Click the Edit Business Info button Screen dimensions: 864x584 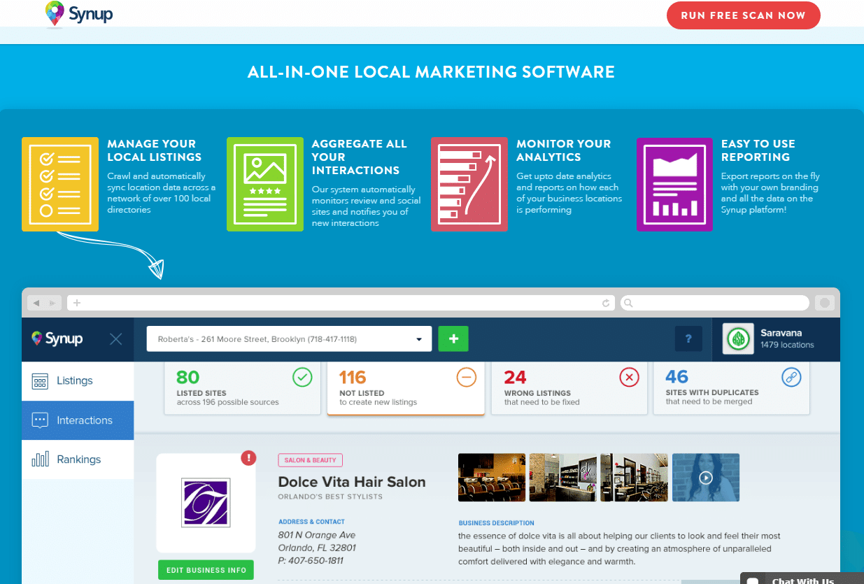coord(206,570)
